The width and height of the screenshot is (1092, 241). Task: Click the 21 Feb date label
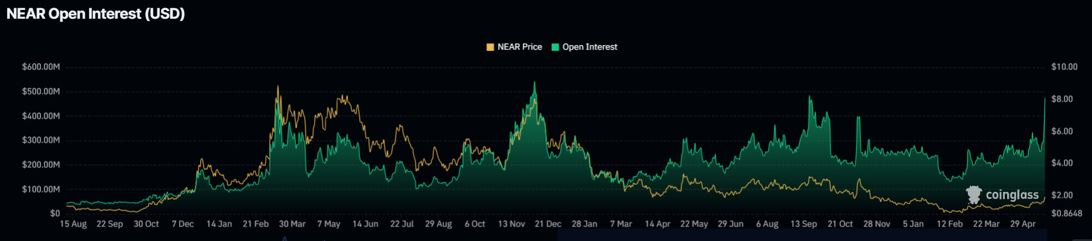[x=256, y=224]
